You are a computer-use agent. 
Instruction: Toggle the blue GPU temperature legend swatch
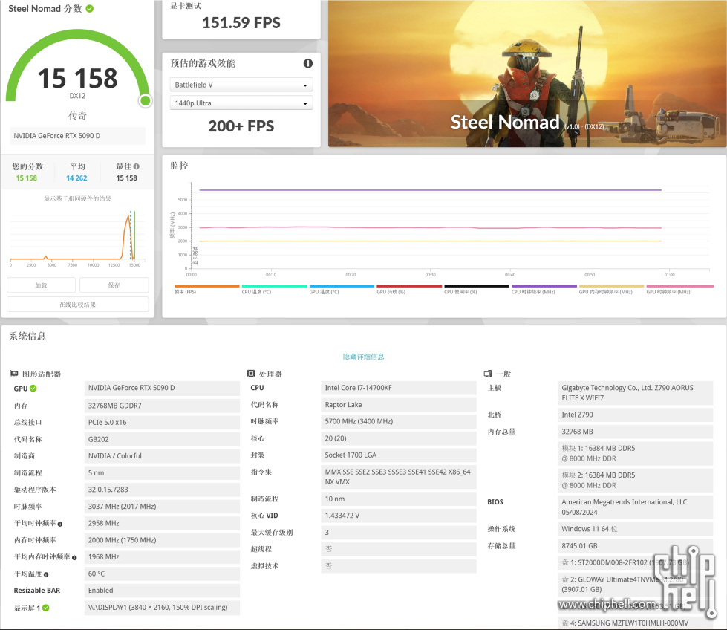pos(342,286)
